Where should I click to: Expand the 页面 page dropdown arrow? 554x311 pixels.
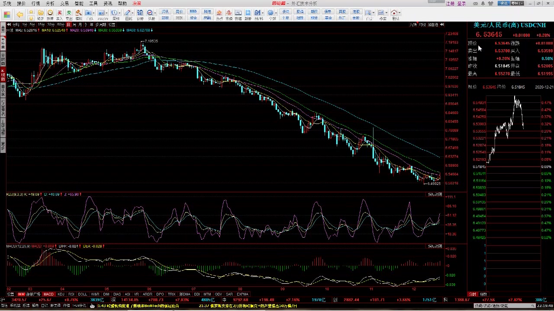[x=387, y=13]
